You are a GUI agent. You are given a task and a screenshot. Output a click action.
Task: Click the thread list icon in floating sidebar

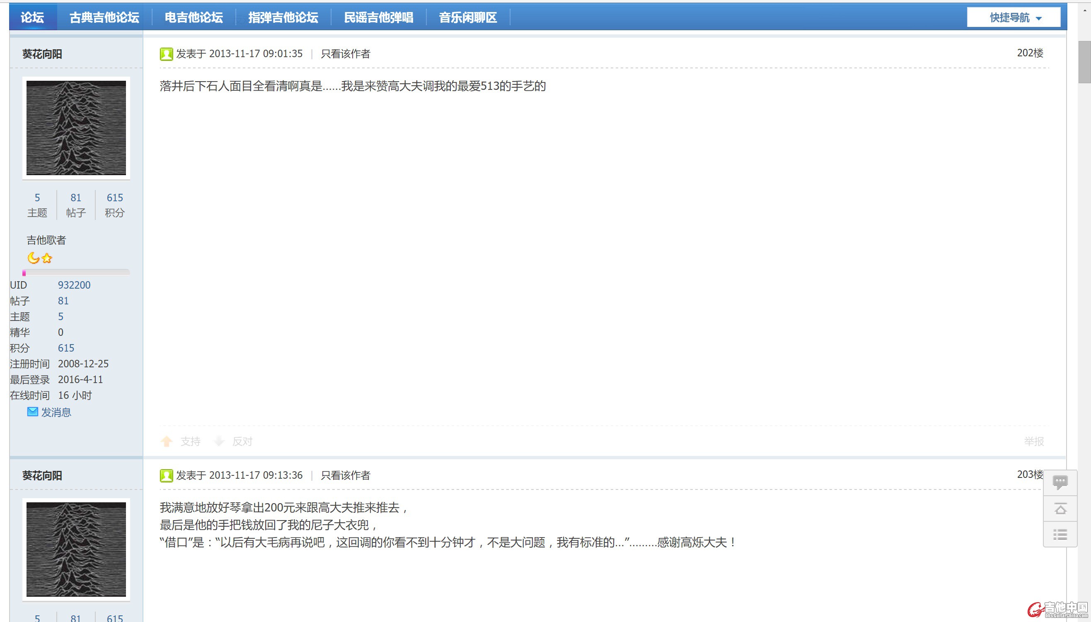coord(1060,535)
